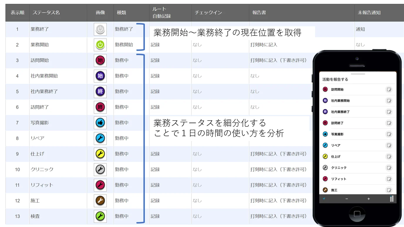Select the purple 終 icon in 社内業務終了 table row
Image resolution: width=404 pixels, height=227 pixels.
click(100, 92)
